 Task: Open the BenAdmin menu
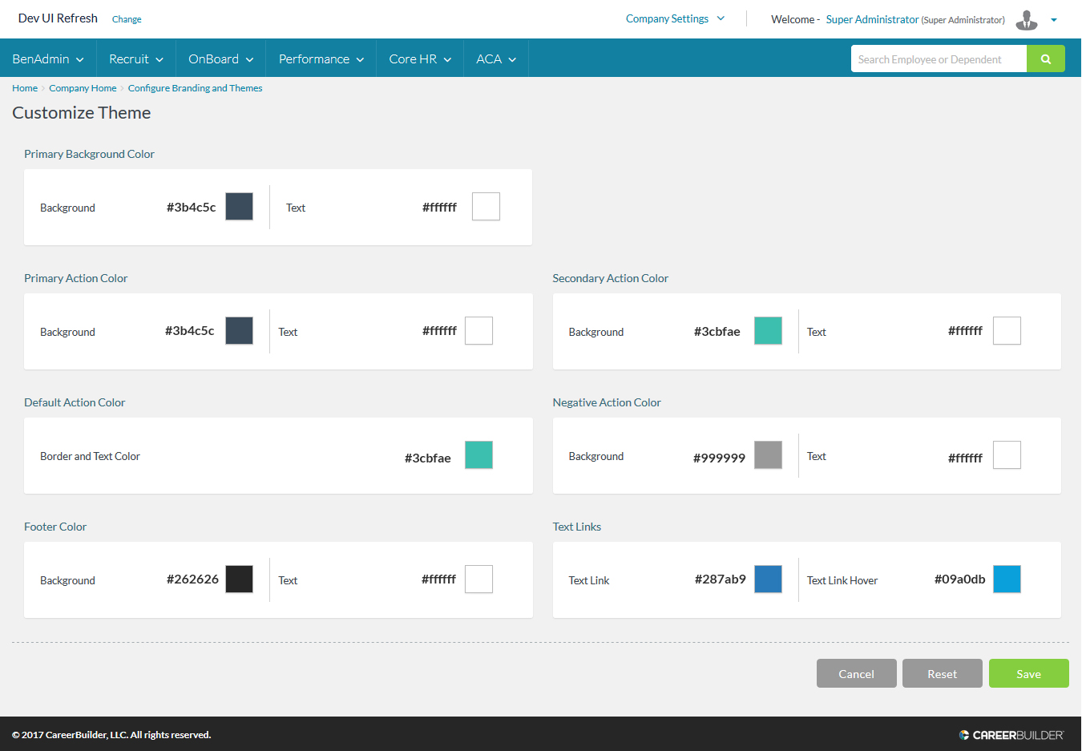tap(48, 59)
